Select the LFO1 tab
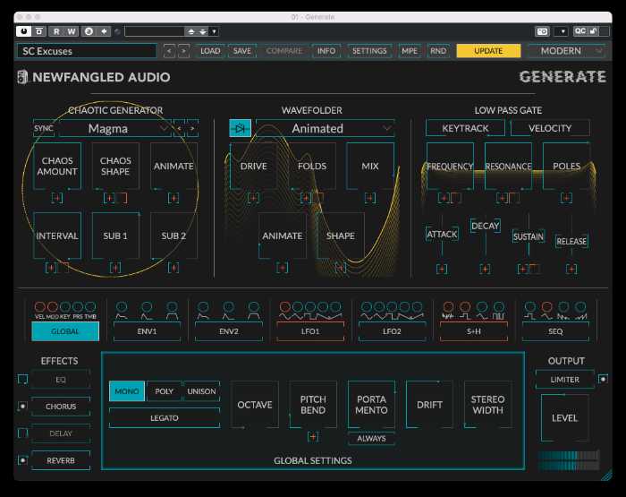Viewport: 626px width, 497px height. click(310, 331)
